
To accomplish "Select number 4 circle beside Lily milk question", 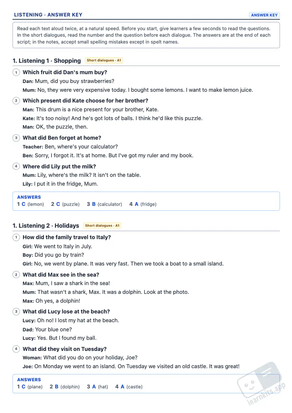I will (16, 166).
